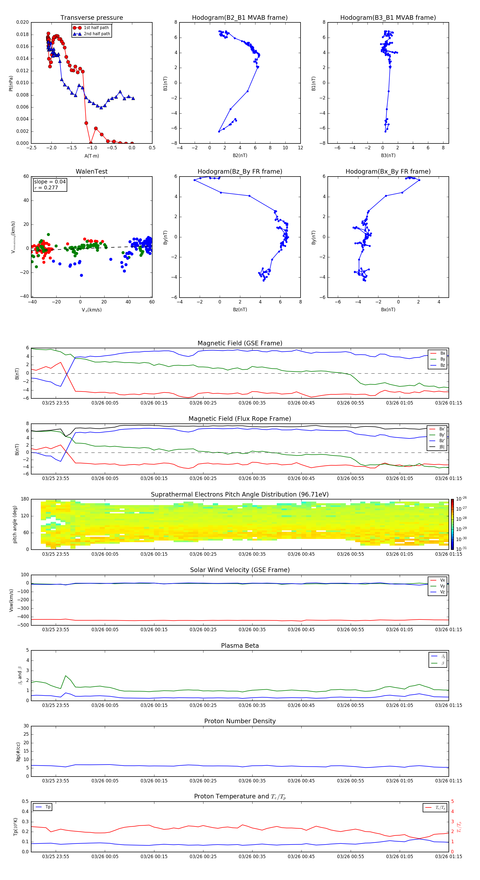Click the Magnetic Field (Flux Rope Frame) title
The image size is (480, 880).
point(240,419)
